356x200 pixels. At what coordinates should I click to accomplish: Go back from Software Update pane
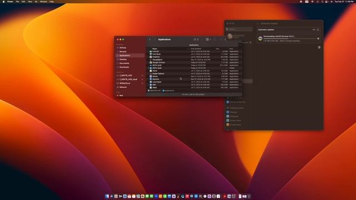(x=258, y=23)
